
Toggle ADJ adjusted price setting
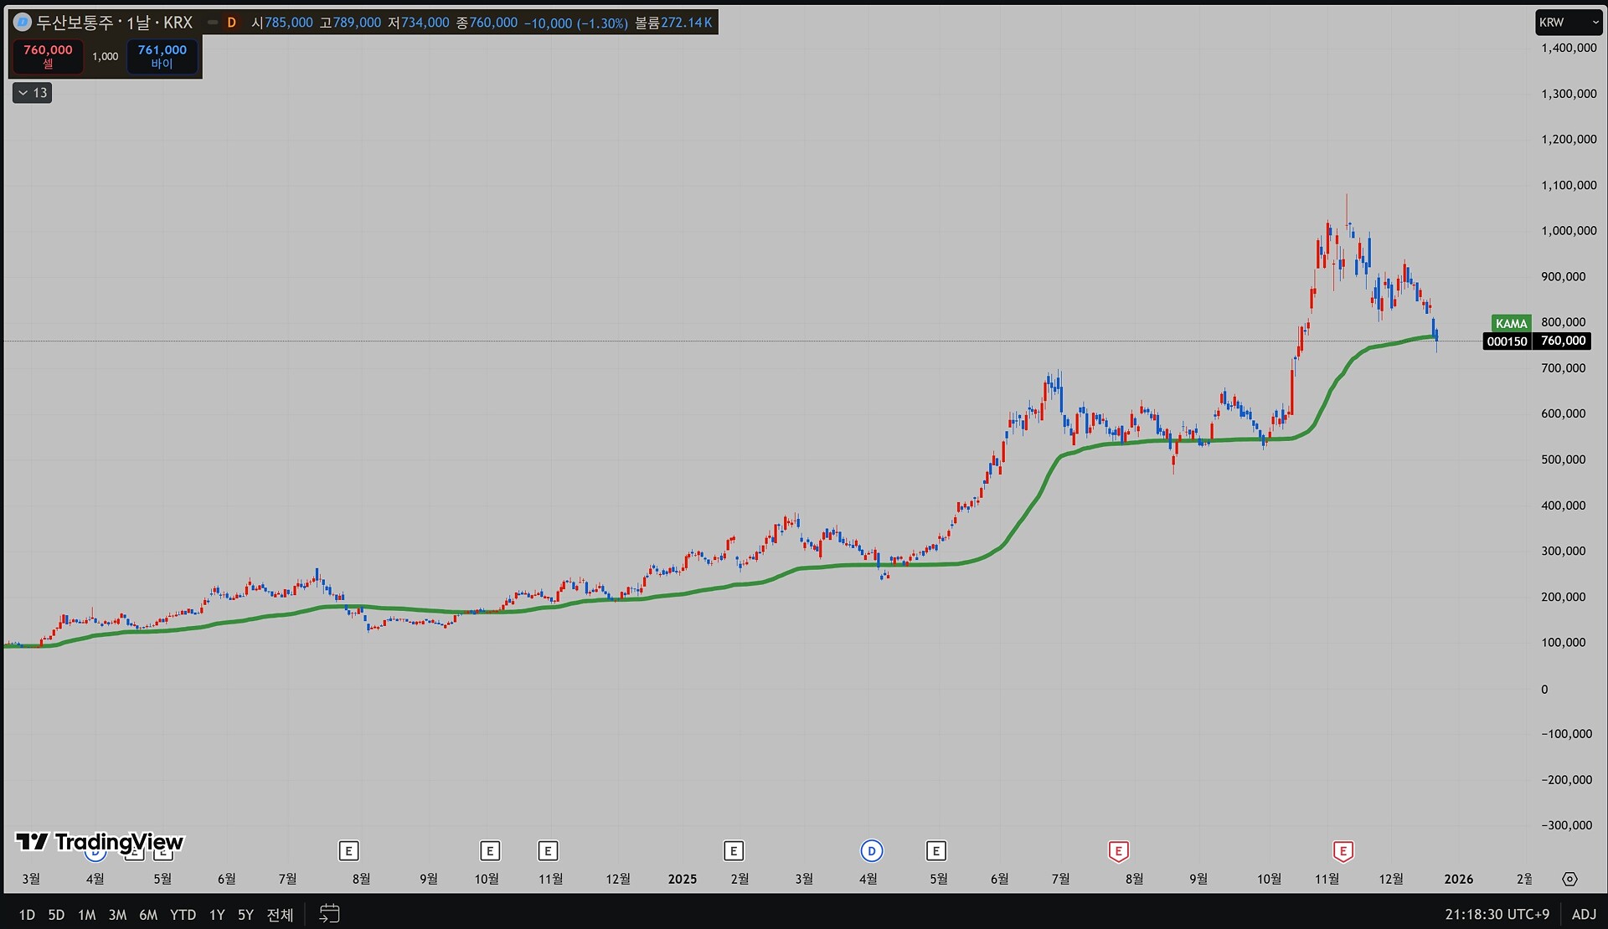(x=1583, y=914)
